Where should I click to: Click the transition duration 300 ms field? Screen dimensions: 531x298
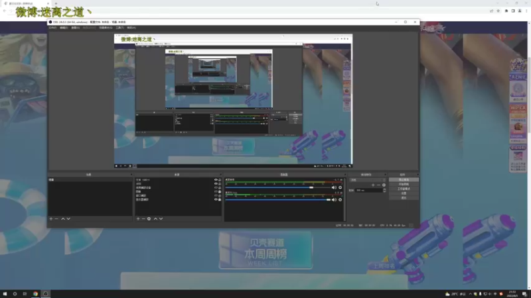tap(368, 190)
